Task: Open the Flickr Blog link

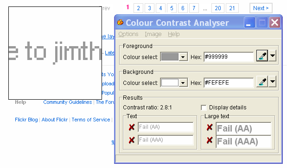Action: pos(26,120)
